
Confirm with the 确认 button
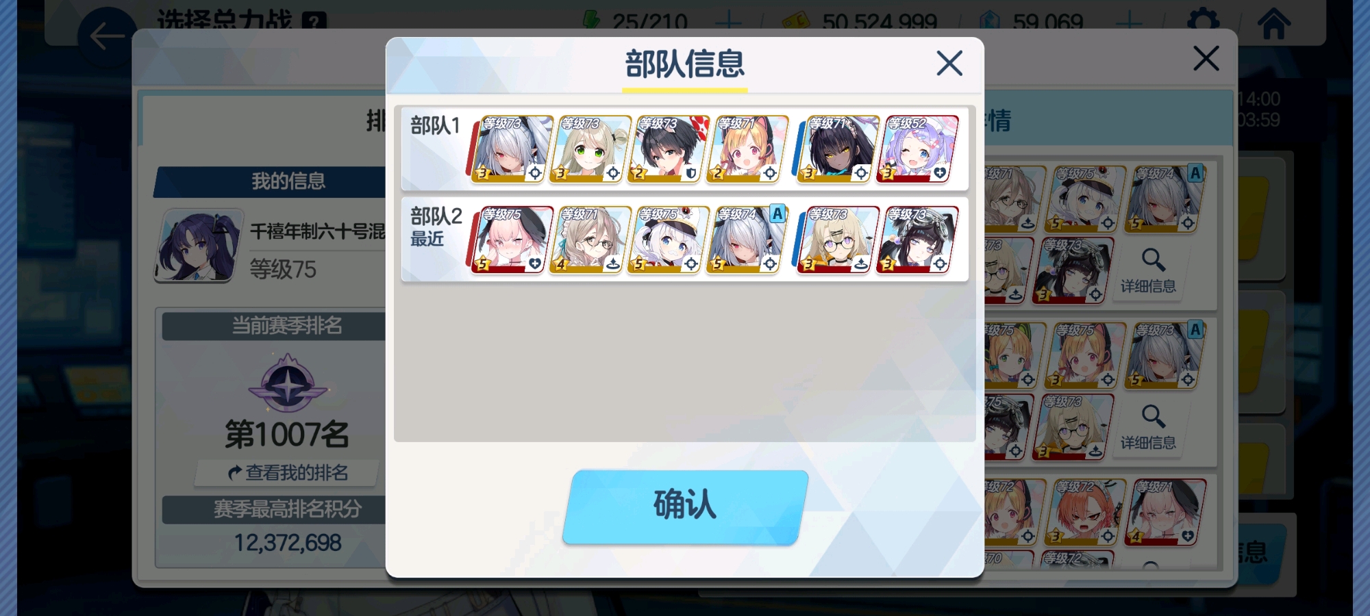685,506
